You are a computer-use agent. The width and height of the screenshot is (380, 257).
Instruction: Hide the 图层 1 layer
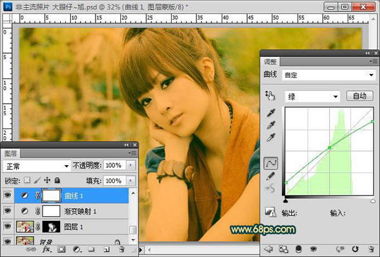pyautogui.click(x=8, y=226)
